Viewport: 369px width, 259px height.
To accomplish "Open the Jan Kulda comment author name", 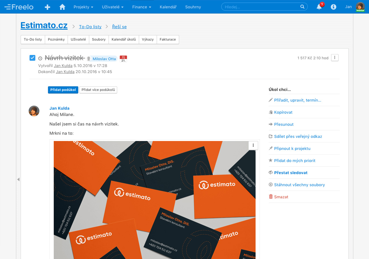I will [x=59, y=108].
